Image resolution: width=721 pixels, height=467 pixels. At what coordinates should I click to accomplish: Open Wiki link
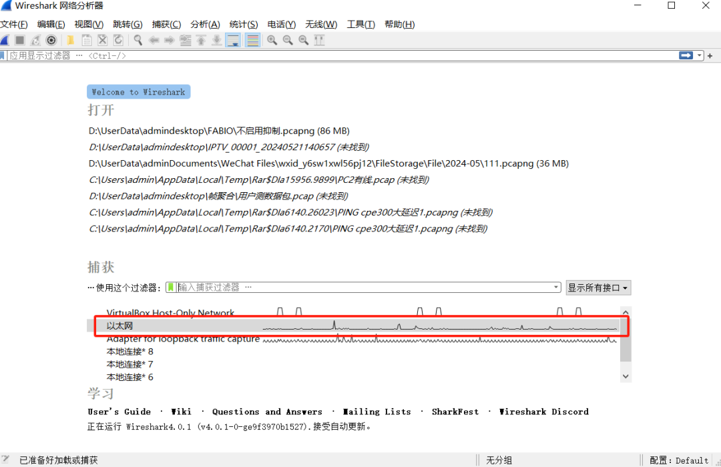181,412
